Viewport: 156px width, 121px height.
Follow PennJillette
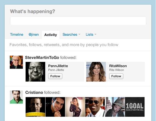(x=55, y=76)
